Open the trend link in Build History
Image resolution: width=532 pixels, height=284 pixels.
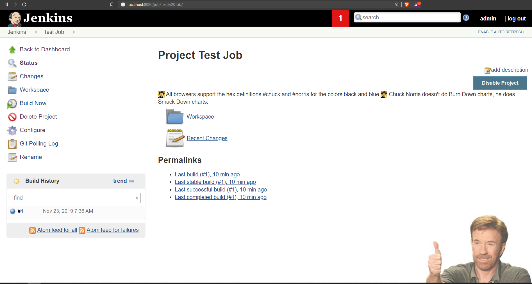click(120, 181)
